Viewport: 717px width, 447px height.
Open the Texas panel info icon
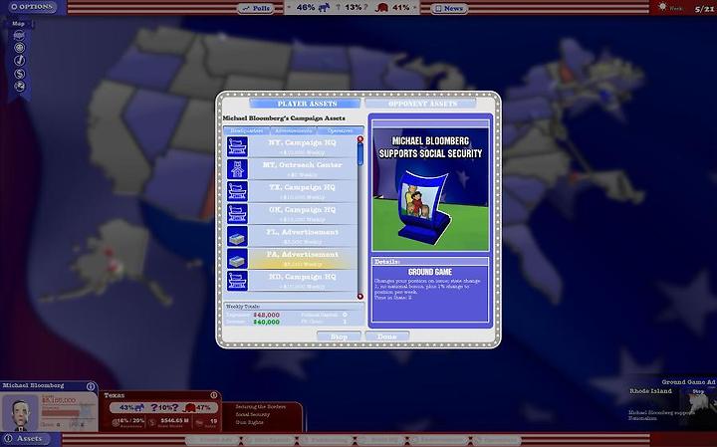pyautogui.click(x=213, y=395)
